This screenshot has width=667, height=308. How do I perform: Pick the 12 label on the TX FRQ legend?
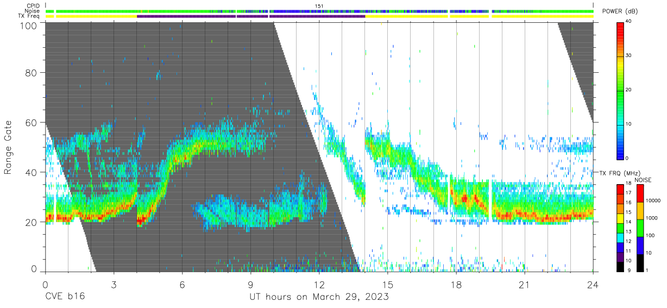click(628, 241)
